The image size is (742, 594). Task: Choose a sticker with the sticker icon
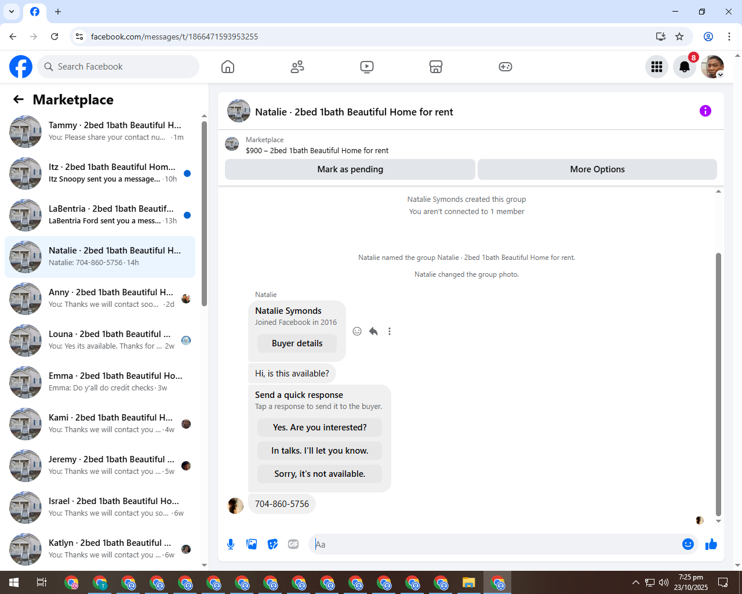point(272,544)
